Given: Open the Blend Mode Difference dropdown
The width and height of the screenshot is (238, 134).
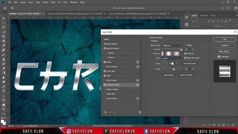Looking at the screenshot, I should click(172, 45).
